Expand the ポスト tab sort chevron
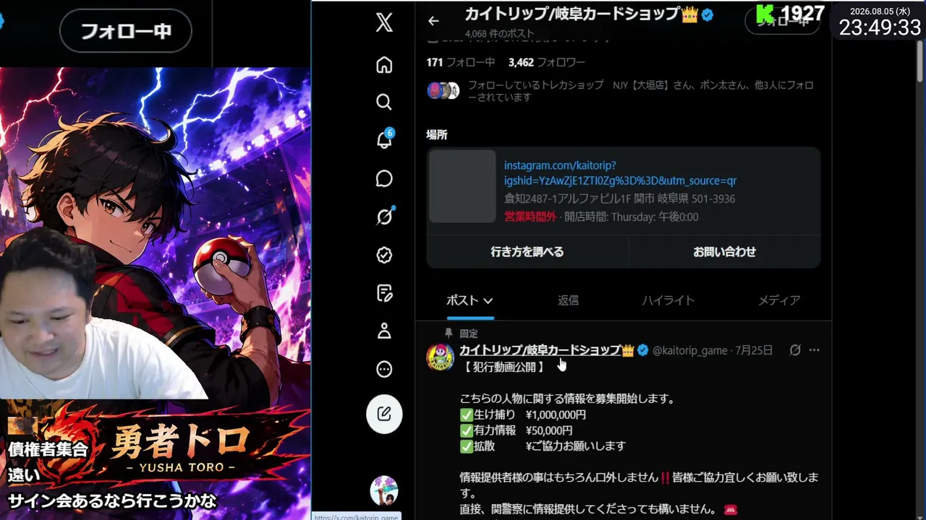 pyautogui.click(x=488, y=301)
